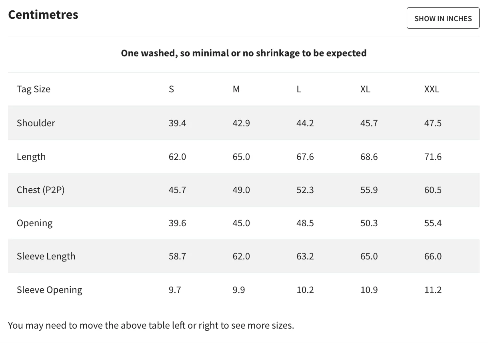
Task: Click the one washed shrinkage notice
Action: pyautogui.click(x=244, y=53)
